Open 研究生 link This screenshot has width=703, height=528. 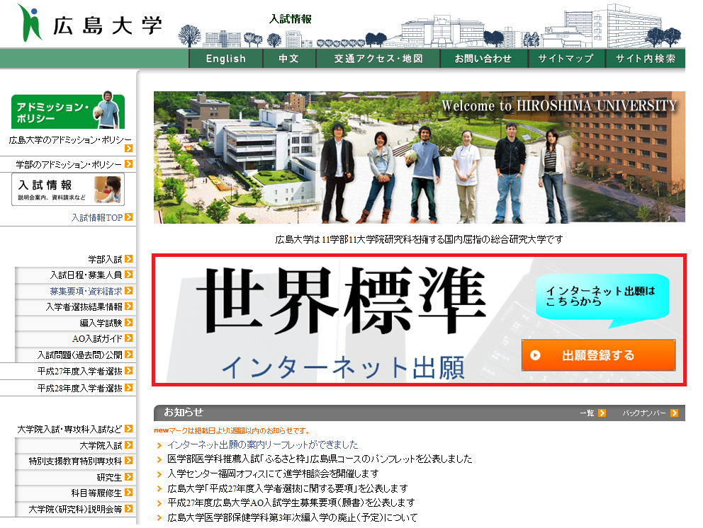point(109,478)
